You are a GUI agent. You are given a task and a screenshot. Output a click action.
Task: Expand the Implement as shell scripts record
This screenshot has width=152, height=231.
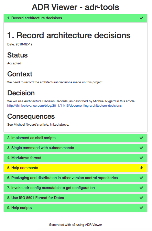coord(75,138)
